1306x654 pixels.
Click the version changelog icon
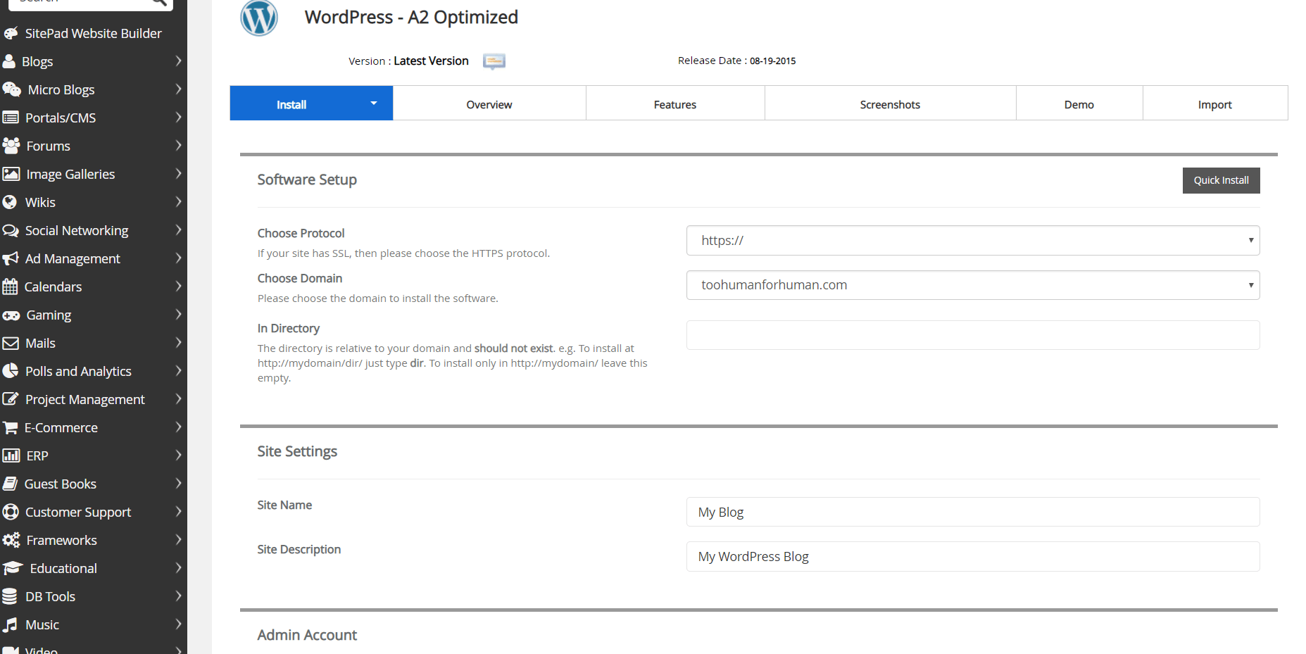(x=494, y=61)
